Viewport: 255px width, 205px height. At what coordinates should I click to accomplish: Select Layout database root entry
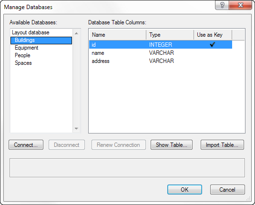pos(31,32)
